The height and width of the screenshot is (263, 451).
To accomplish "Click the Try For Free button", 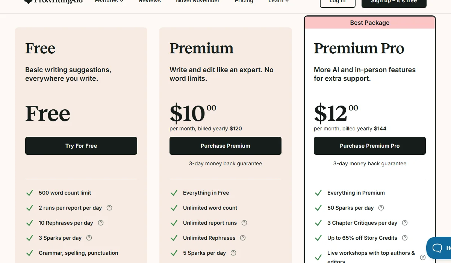I will click(x=81, y=146).
